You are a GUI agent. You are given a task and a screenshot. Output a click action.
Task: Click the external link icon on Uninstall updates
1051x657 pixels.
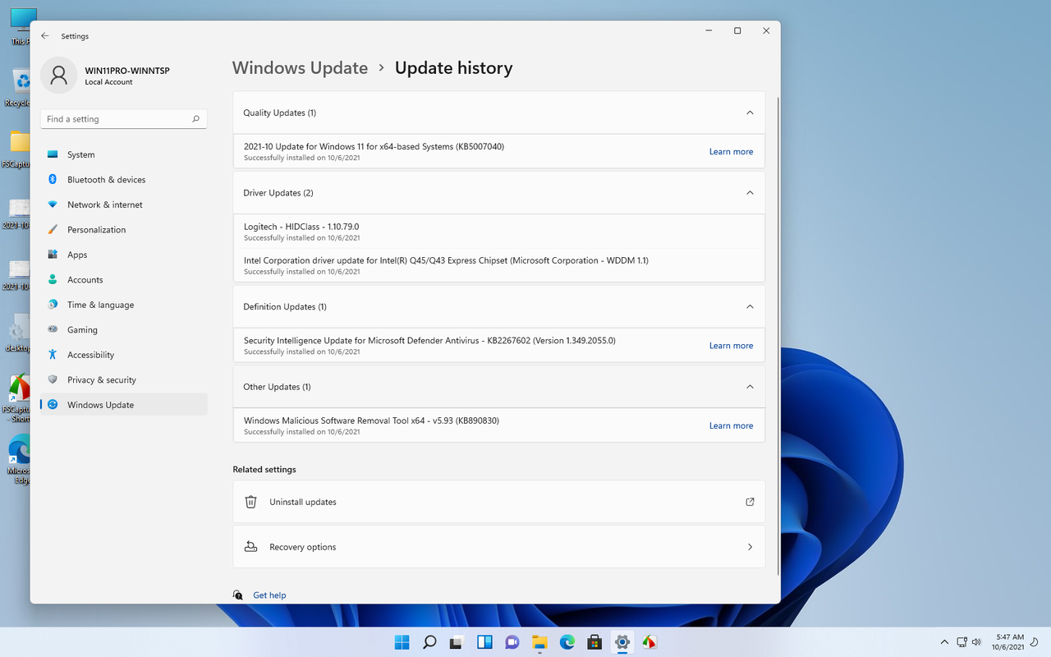click(x=750, y=502)
